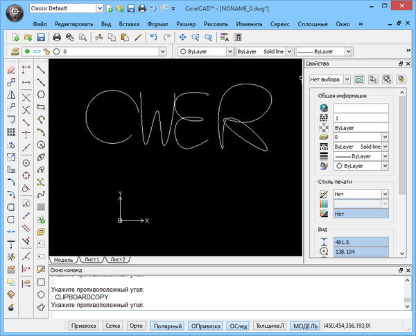Select the Pan tool with four arrows
The width and height of the screenshot is (416, 336).
pos(183,37)
